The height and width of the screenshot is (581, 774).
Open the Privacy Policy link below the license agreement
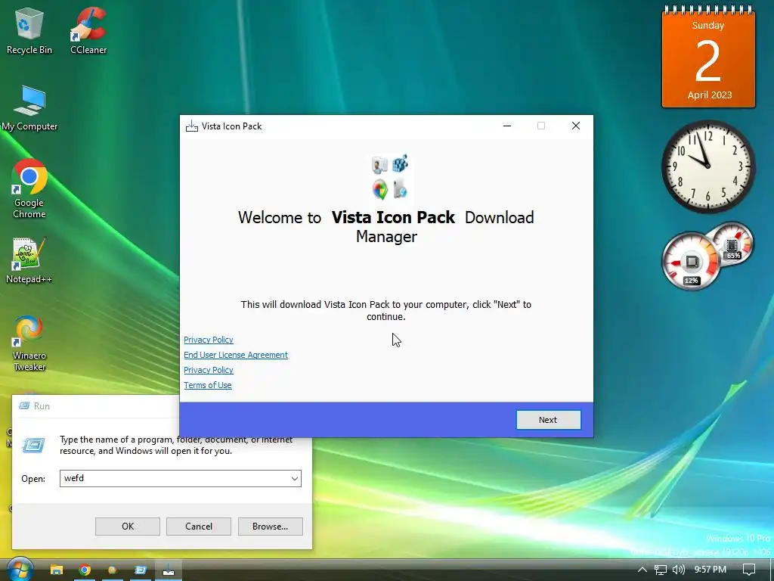(x=209, y=370)
